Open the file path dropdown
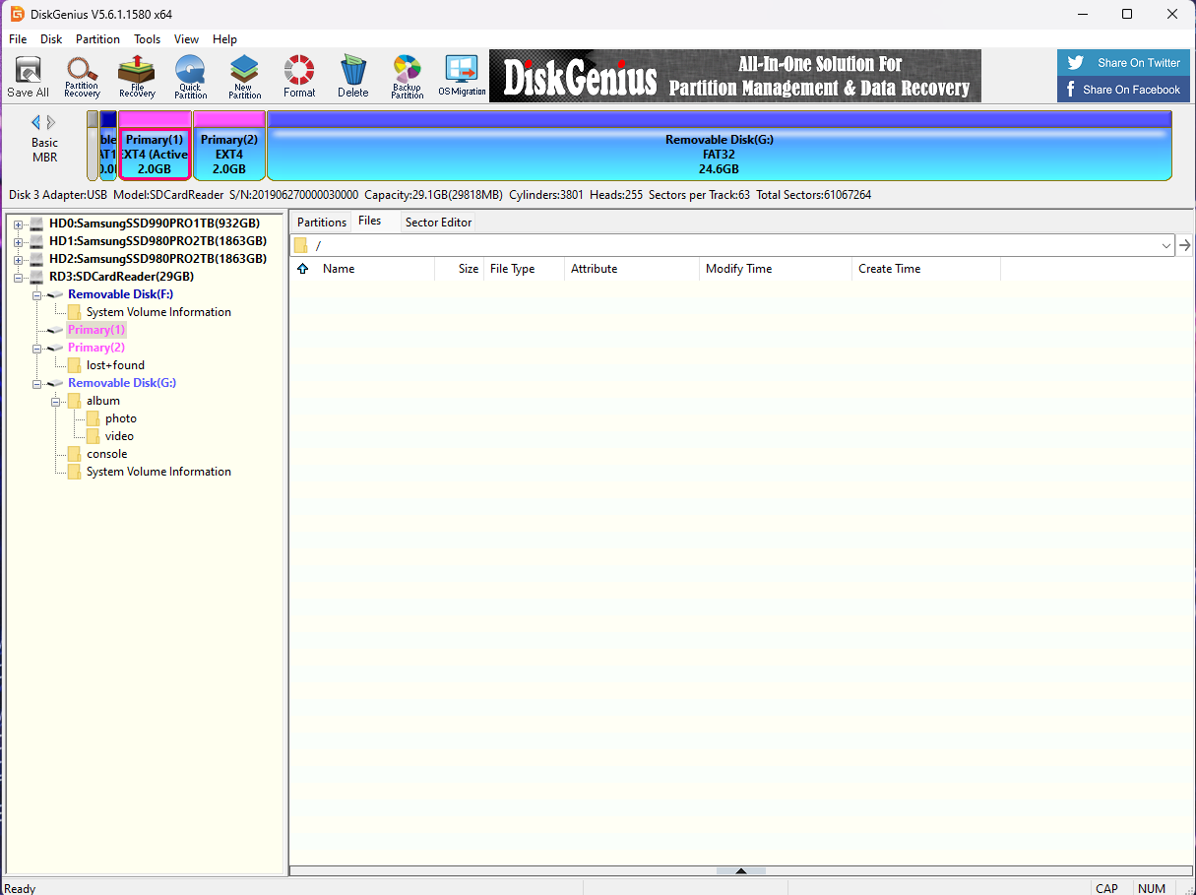1196x895 pixels. [x=1165, y=245]
